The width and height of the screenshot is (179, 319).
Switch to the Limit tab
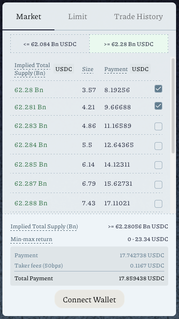77,17
